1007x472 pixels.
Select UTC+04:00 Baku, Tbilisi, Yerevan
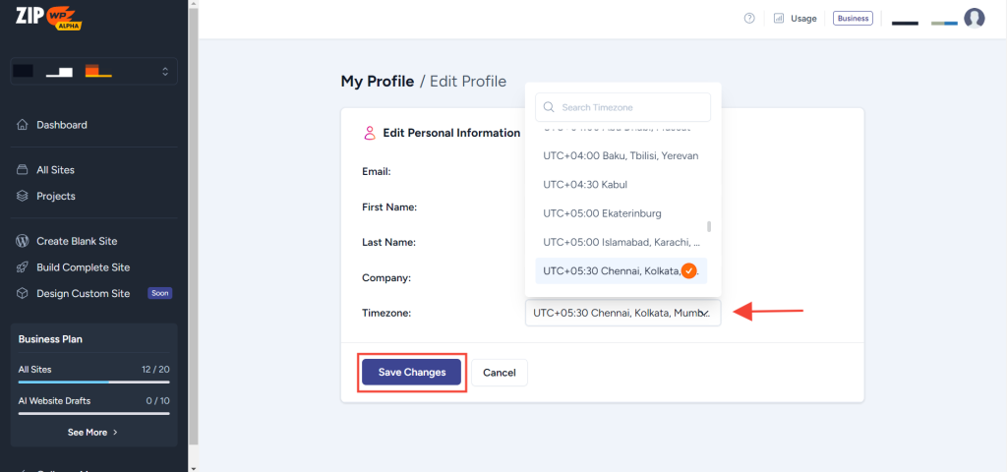[x=621, y=155]
